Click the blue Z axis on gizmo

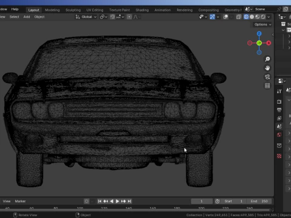[259, 33]
